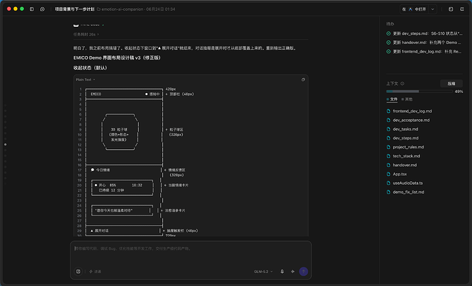Expand the open-in app chevron dropdown
The height and width of the screenshot is (286, 472).
coord(432,9)
